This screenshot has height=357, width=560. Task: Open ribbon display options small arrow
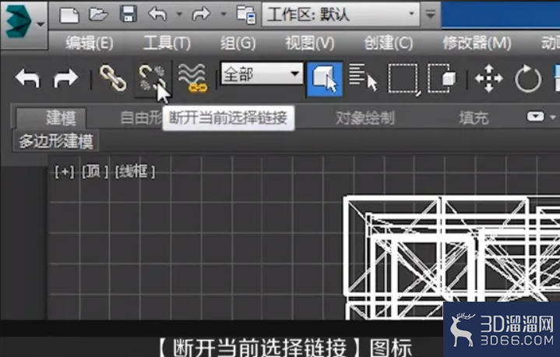pos(553,117)
